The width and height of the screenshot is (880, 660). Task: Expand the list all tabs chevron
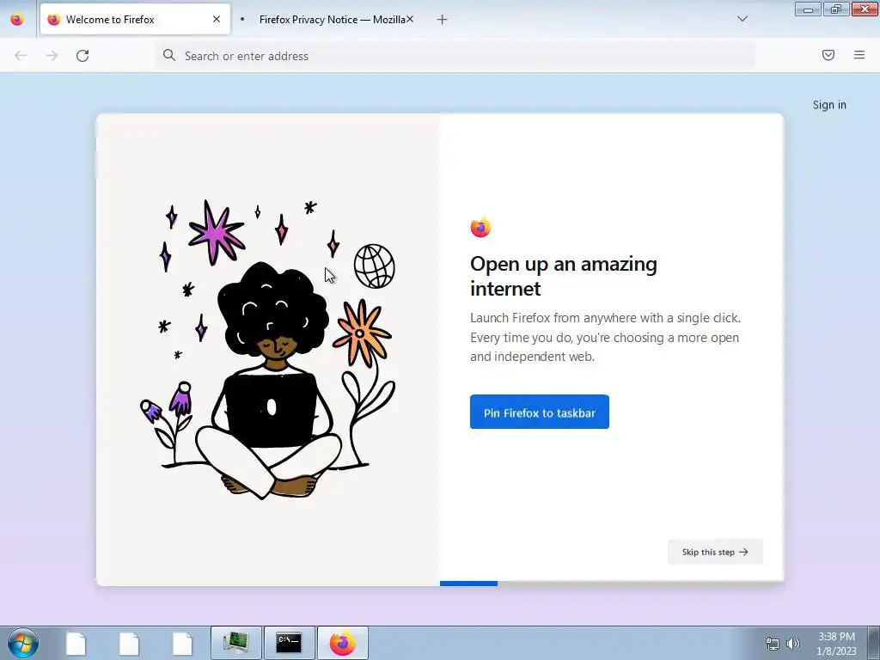742,19
